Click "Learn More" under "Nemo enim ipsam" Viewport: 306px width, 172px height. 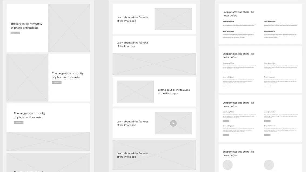tap(226, 86)
